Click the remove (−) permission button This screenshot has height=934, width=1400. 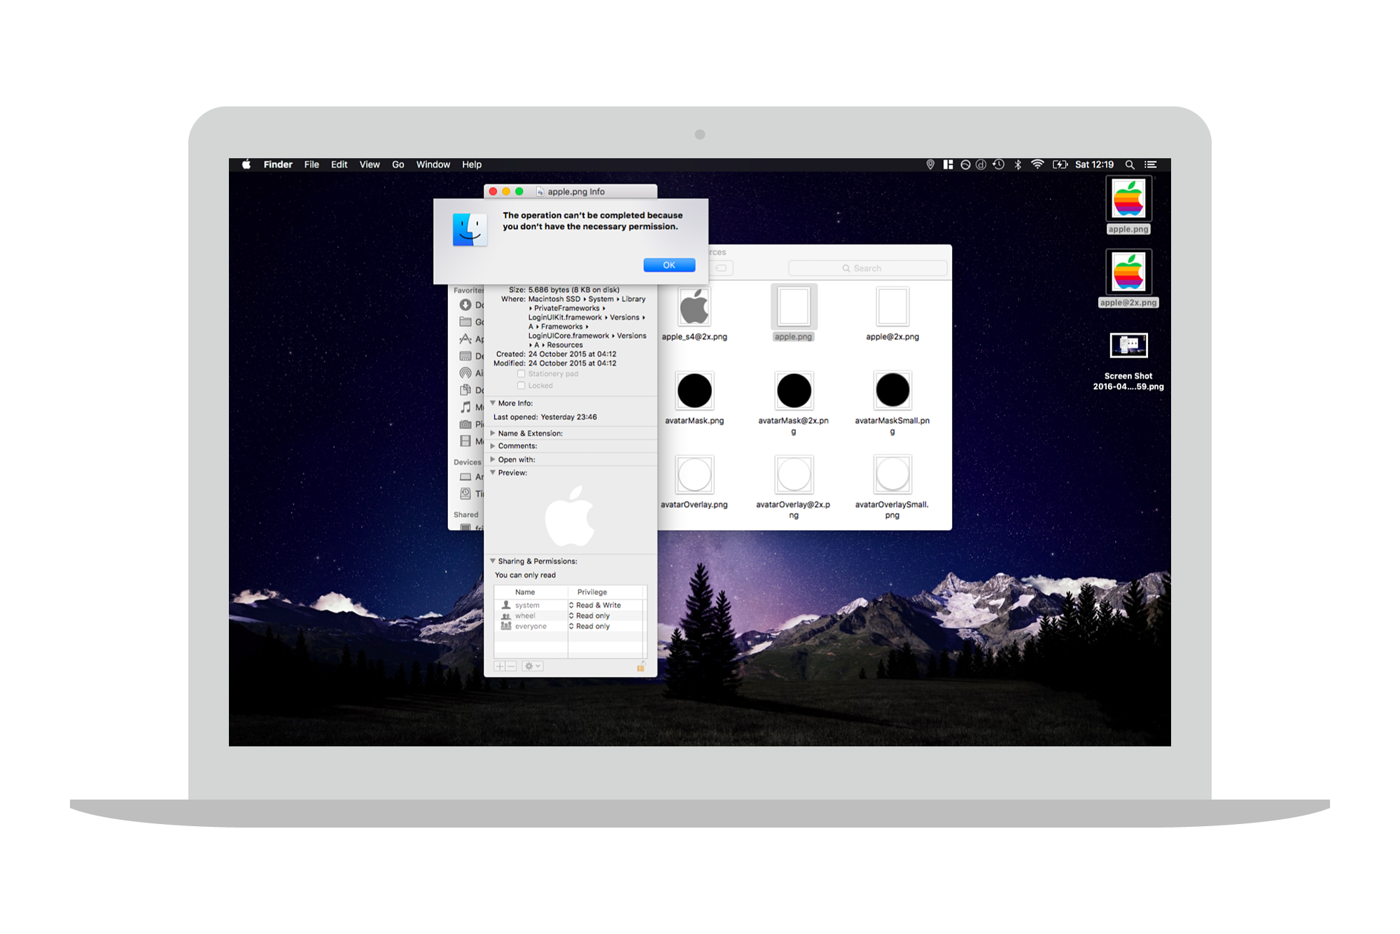[511, 666]
